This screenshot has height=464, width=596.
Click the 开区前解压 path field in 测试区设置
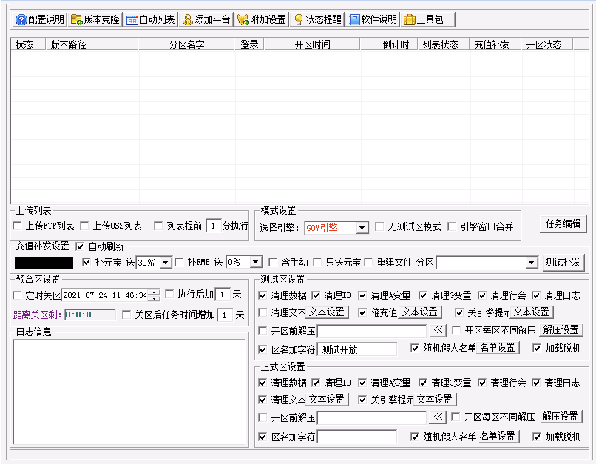click(x=372, y=332)
